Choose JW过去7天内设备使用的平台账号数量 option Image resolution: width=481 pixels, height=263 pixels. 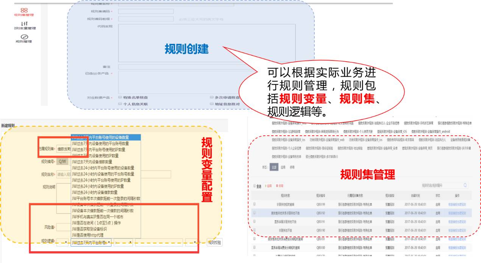coord(106,143)
